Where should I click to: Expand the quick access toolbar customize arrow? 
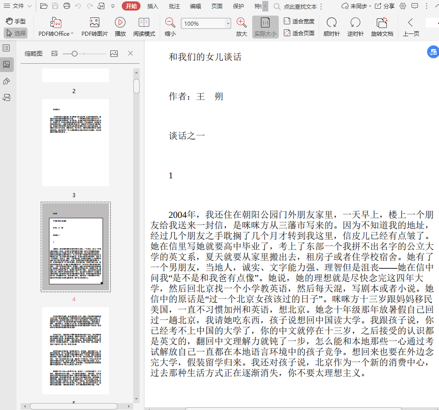pyautogui.click(x=113, y=6)
